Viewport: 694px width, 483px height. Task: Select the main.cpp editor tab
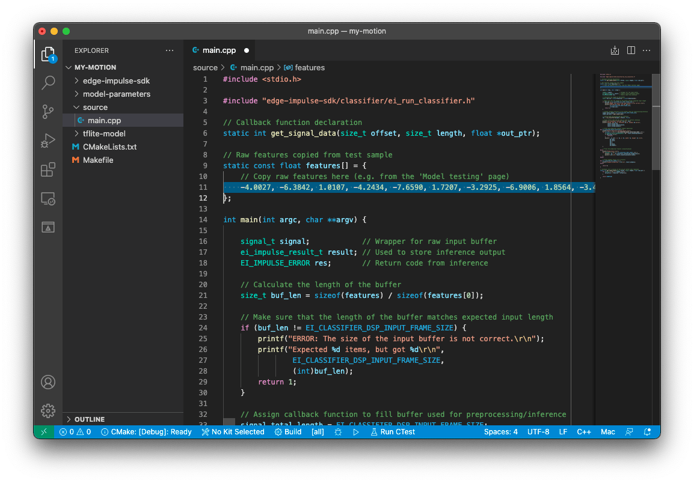220,50
